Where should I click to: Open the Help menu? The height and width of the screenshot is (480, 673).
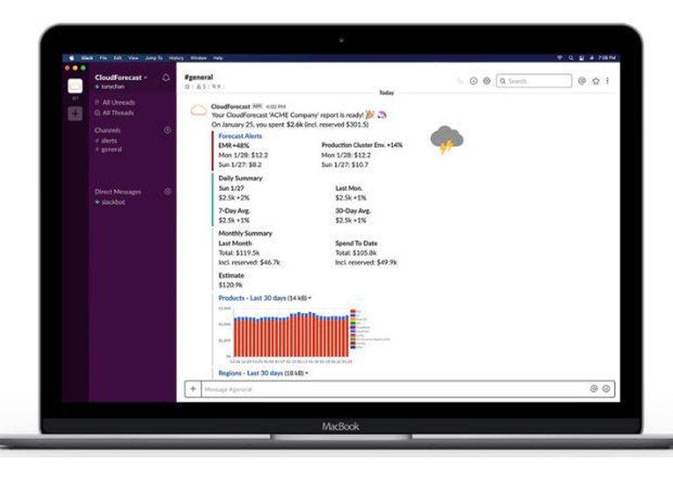pyautogui.click(x=218, y=58)
